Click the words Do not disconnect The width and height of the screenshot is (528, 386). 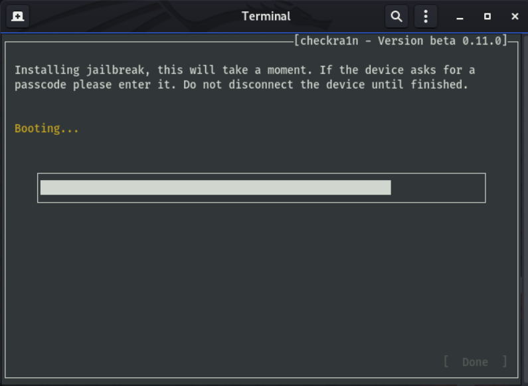[238, 84]
